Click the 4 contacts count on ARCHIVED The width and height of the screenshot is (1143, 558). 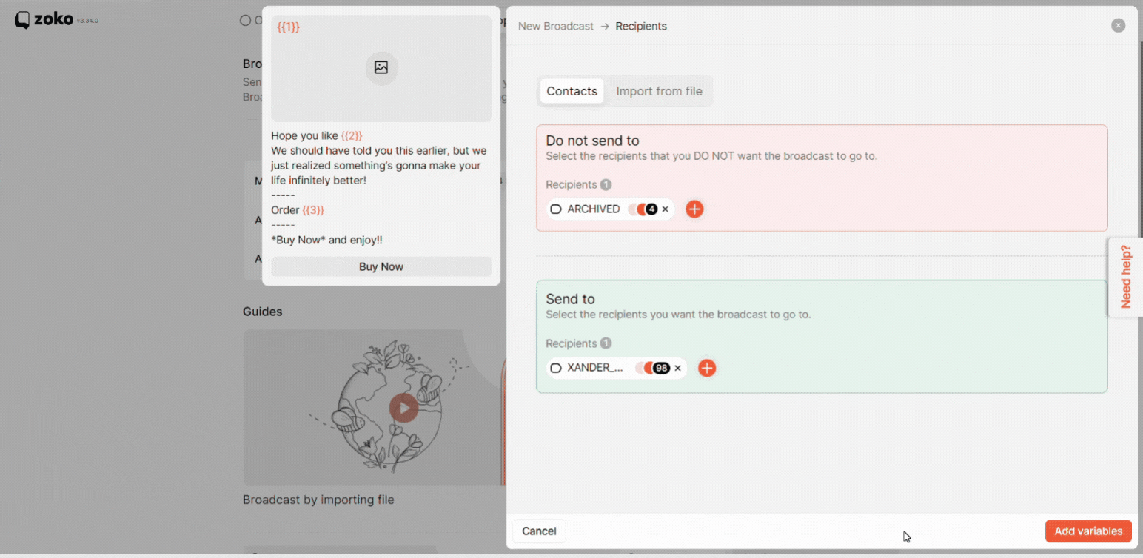click(651, 209)
